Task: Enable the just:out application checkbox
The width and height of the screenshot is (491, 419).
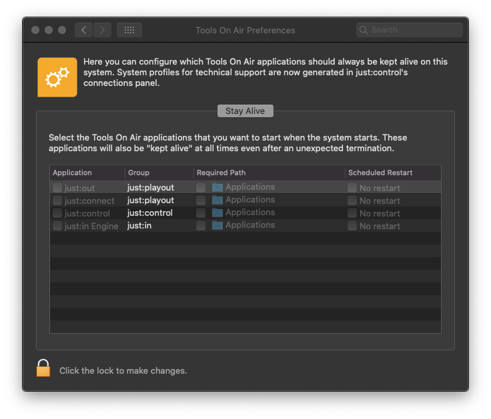Action: point(57,188)
